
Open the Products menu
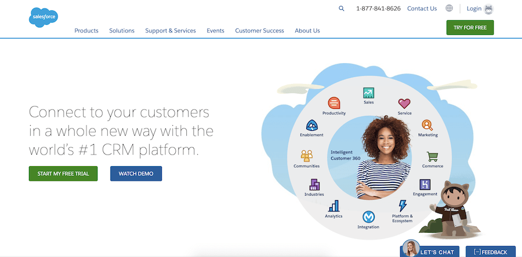coord(86,31)
